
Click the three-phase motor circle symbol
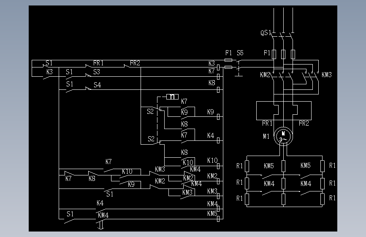click(x=283, y=137)
